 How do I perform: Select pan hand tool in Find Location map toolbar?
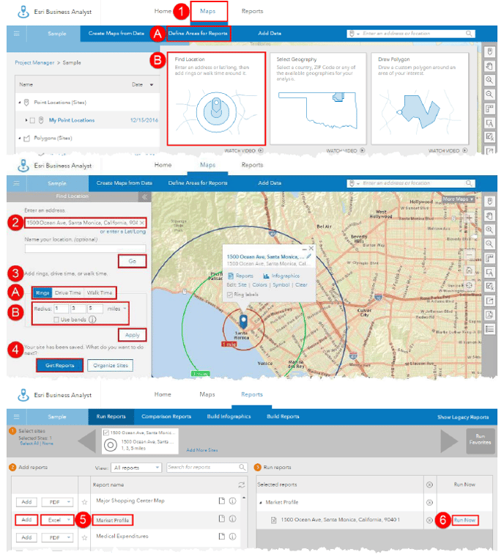click(489, 215)
